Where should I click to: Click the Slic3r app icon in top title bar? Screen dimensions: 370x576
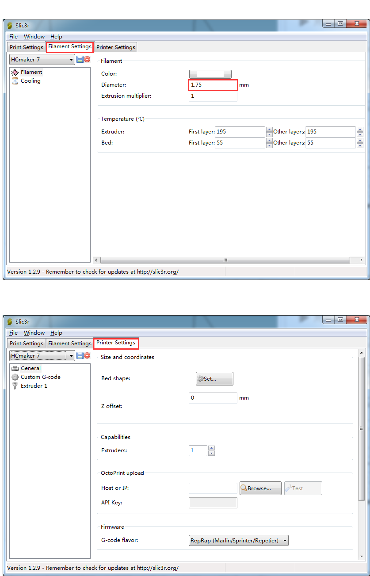(x=10, y=26)
